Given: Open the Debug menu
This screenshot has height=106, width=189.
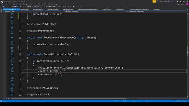Looking at the screenshot, I should click(25, 4).
